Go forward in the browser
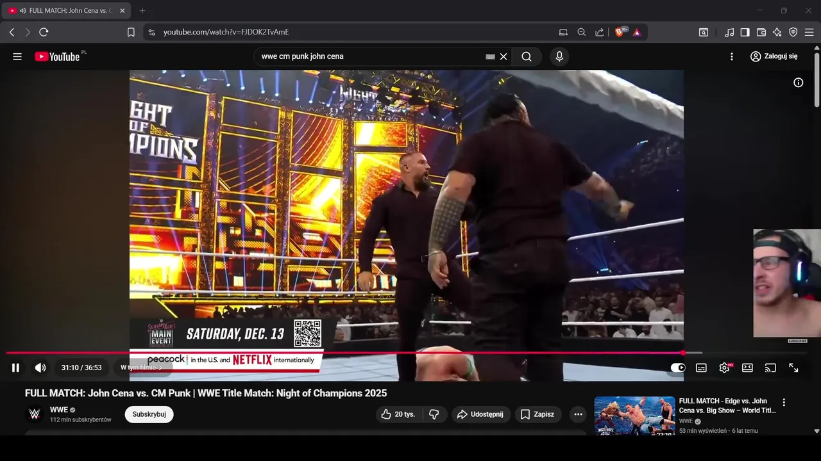This screenshot has height=461, width=821. pos(28,32)
